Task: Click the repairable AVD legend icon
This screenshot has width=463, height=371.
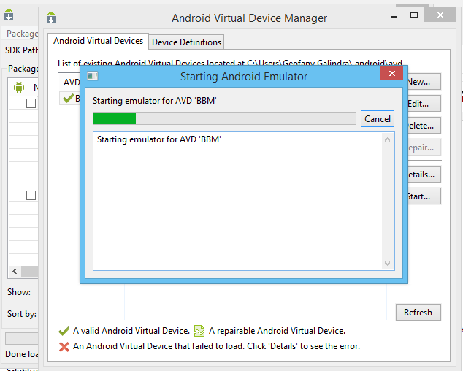Action: (199, 331)
